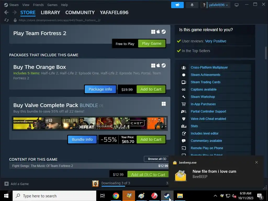268x201 pixels.
Task: Click the level editor pencil icon
Action: tap(183, 133)
